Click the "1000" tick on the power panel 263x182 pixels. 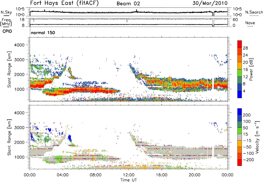(19, 89)
